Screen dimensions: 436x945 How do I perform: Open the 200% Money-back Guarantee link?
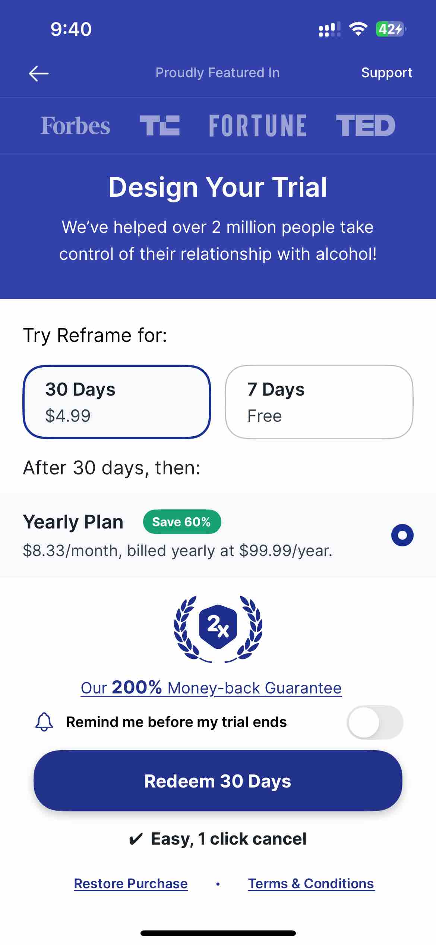(211, 688)
